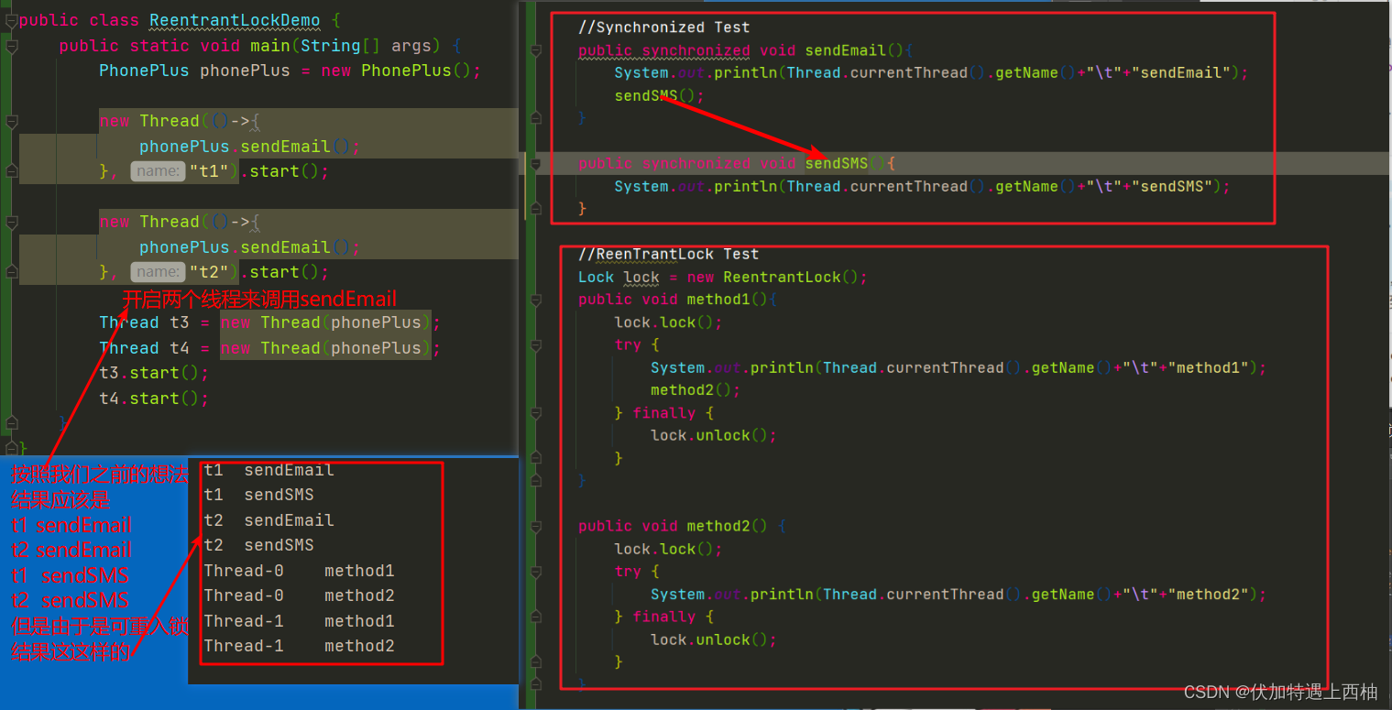This screenshot has height=710, width=1392.
Task: Click the ReentrantLockDemo class name
Action: coord(235,19)
